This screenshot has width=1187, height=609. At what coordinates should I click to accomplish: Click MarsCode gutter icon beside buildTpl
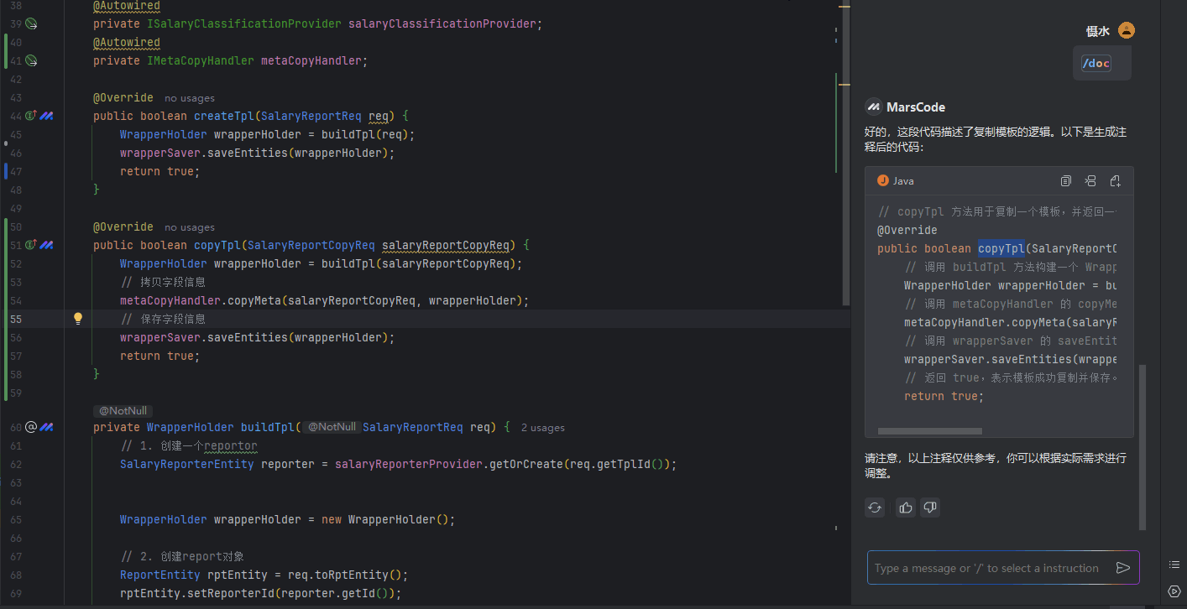[47, 427]
